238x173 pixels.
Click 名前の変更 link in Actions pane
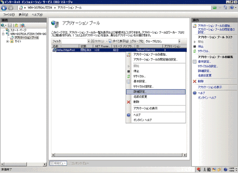(205, 76)
